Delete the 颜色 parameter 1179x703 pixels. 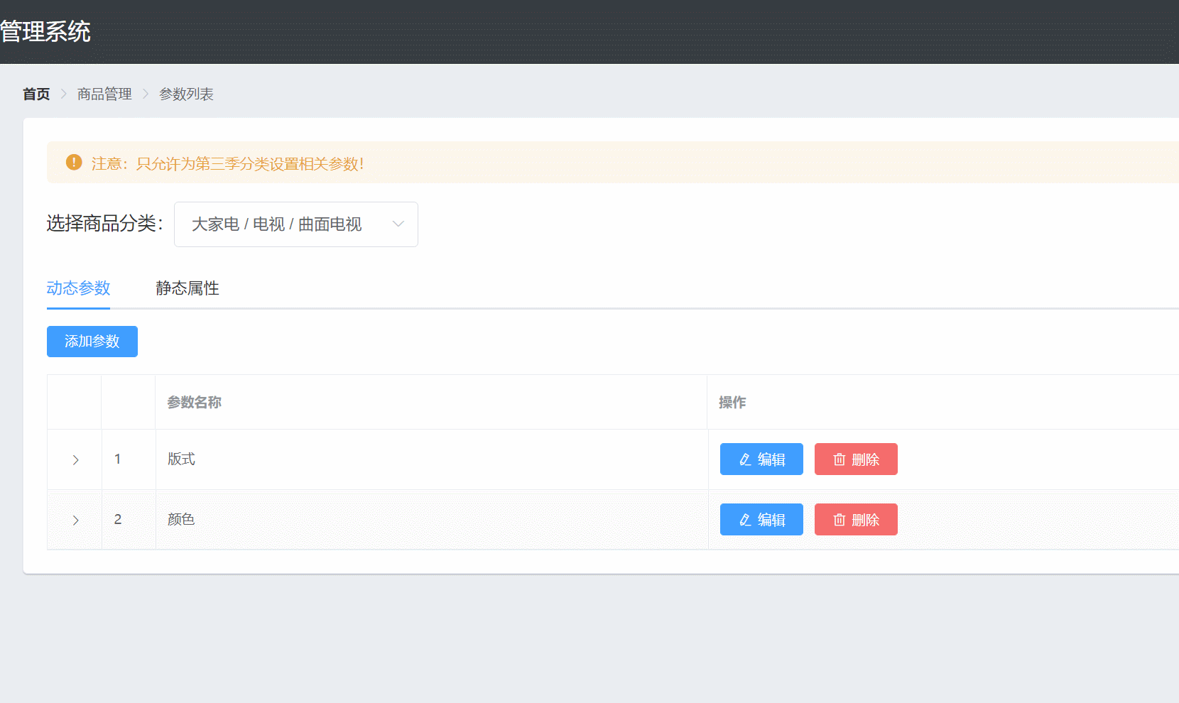[x=856, y=520]
